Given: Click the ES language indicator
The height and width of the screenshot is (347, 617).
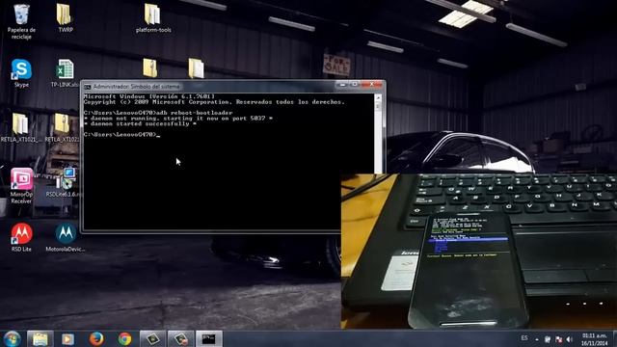Looking at the screenshot, I should (x=524, y=338).
